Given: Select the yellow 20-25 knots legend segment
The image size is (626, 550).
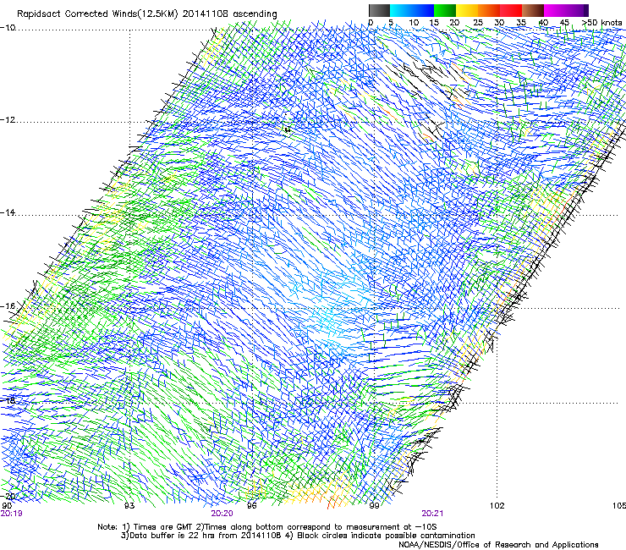Looking at the screenshot, I should point(467,10).
